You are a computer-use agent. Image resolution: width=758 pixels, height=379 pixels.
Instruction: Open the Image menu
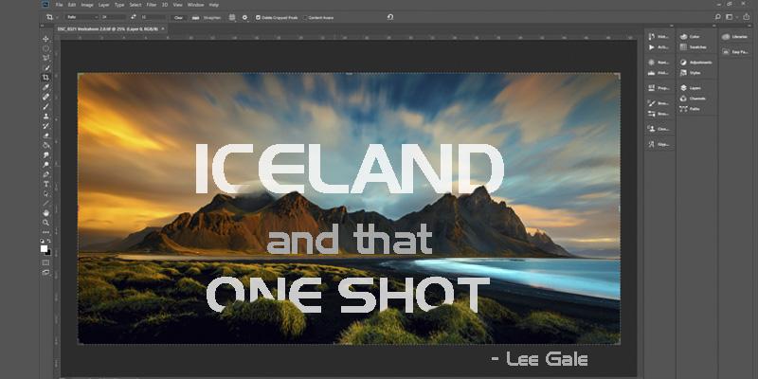point(87,5)
